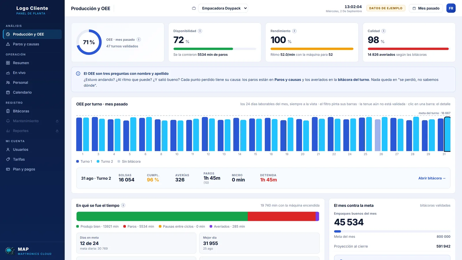Toggle Turno 1 in the chart legend

tap(84, 161)
